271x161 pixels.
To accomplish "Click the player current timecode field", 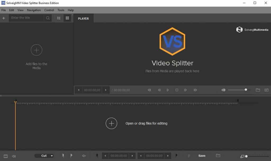I will tap(92, 90).
